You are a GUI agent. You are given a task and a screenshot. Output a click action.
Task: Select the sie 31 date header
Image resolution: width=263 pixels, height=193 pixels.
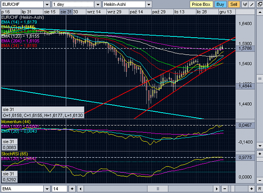[66, 12]
